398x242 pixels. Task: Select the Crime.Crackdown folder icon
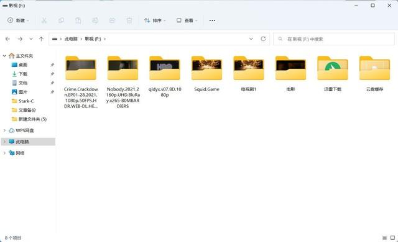81,68
